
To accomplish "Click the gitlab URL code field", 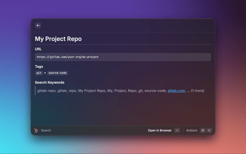I will point(123,57).
